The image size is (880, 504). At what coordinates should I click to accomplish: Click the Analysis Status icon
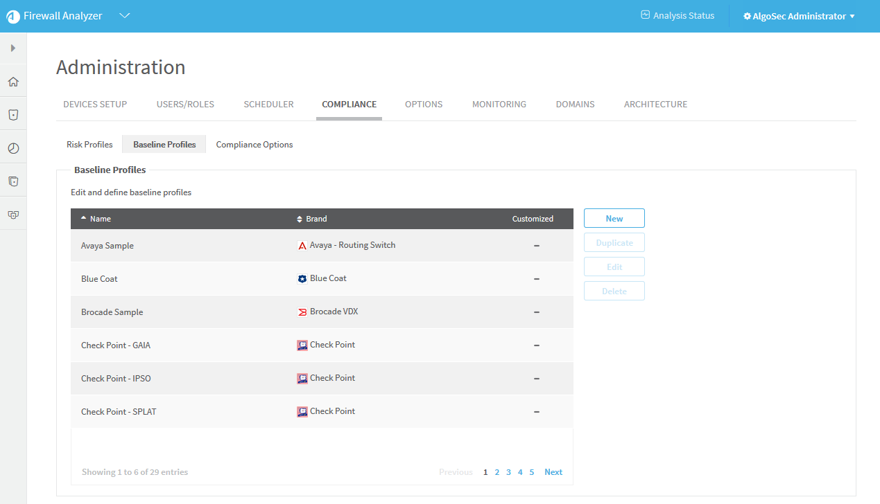(645, 15)
